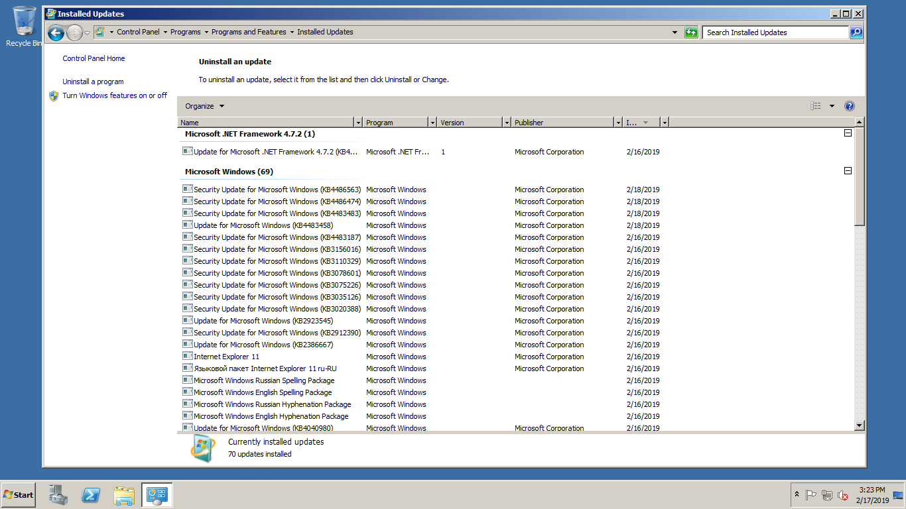Open Turn Windows features on or off
Viewport: 906px width, 509px height.
(x=115, y=95)
